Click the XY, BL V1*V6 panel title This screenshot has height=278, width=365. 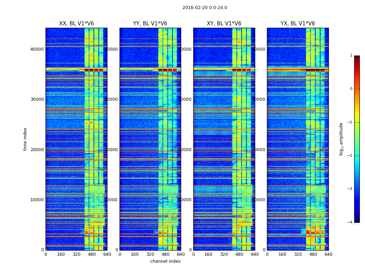pyautogui.click(x=224, y=24)
